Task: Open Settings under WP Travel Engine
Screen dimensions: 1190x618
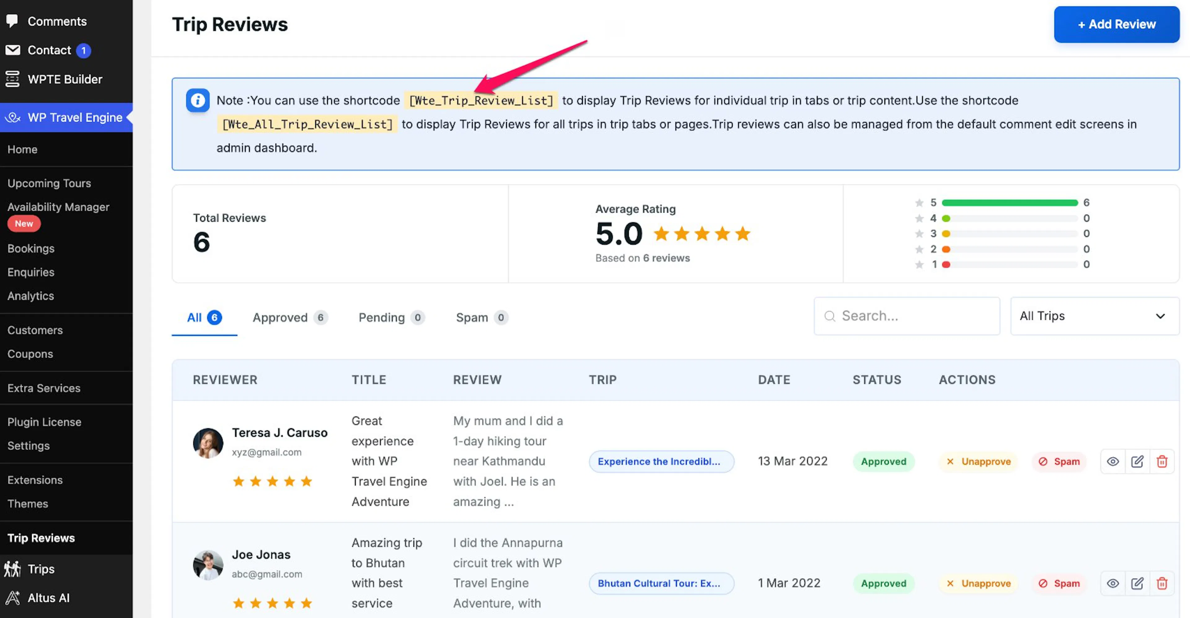Action: [x=29, y=446]
